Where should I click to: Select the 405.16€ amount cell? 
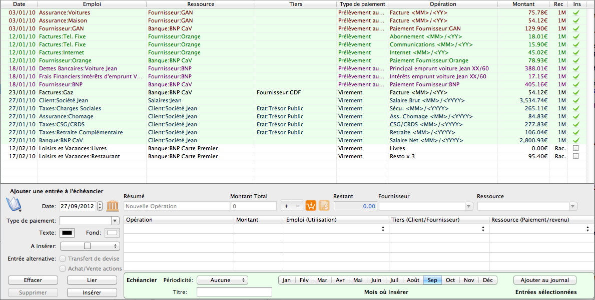[x=523, y=84]
